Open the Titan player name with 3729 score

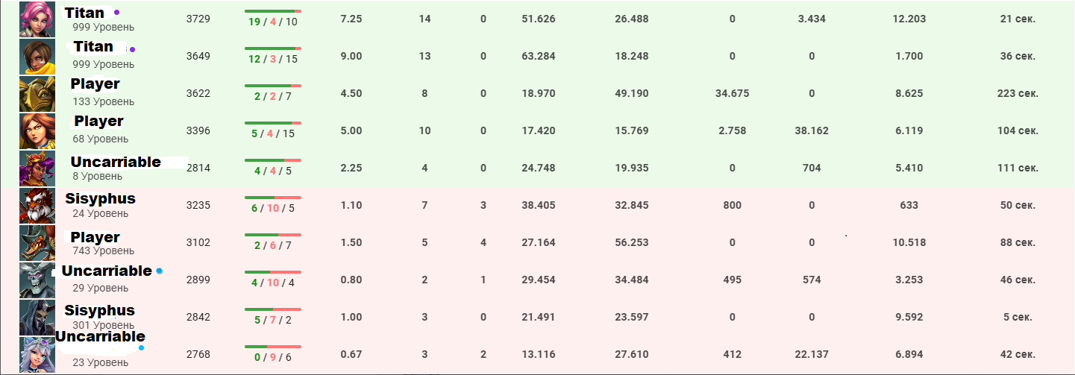pyautogui.click(x=84, y=13)
